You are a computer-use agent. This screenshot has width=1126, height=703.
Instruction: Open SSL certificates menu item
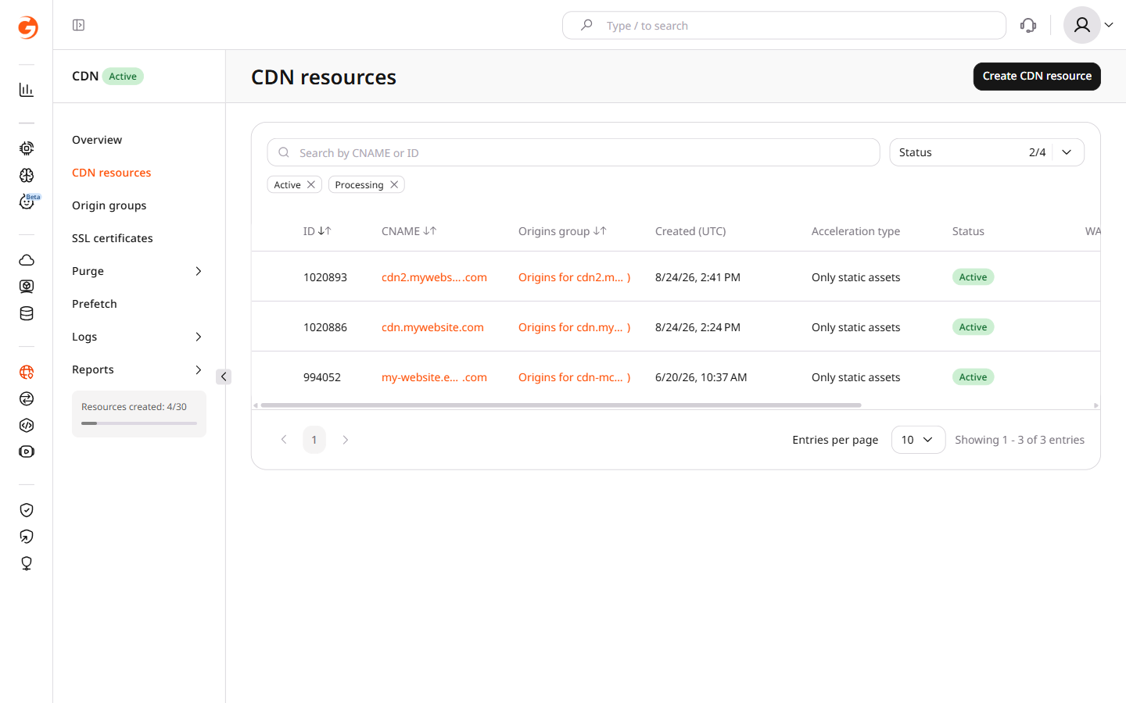pyautogui.click(x=113, y=238)
